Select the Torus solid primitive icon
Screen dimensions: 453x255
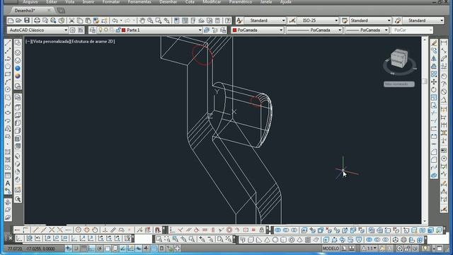pyautogui.click(x=292, y=239)
